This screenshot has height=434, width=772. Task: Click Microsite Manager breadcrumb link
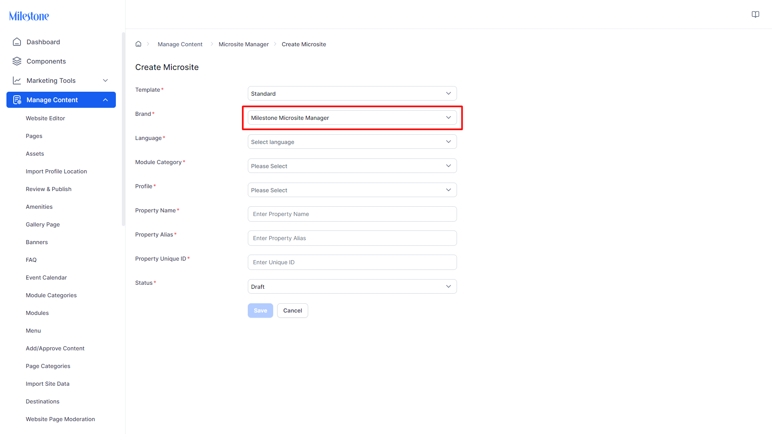coord(244,44)
